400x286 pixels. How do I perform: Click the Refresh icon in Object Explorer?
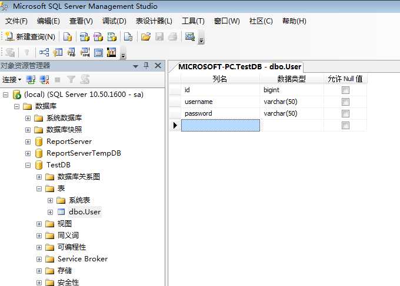point(85,80)
